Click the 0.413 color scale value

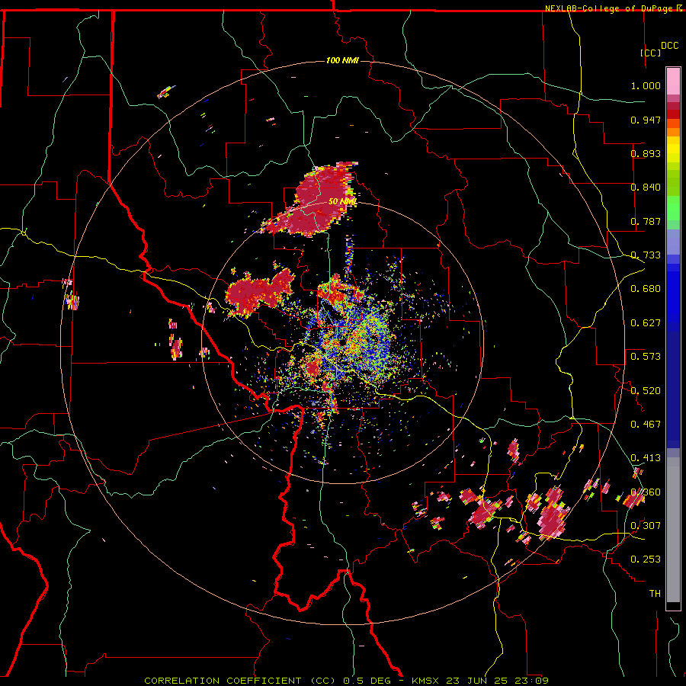pyautogui.click(x=646, y=458)
